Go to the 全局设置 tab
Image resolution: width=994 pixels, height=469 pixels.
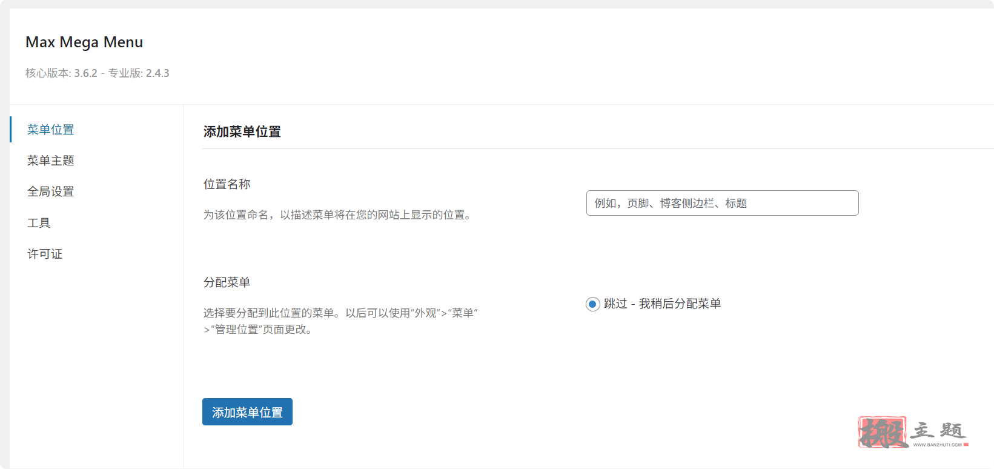[51, 191]
